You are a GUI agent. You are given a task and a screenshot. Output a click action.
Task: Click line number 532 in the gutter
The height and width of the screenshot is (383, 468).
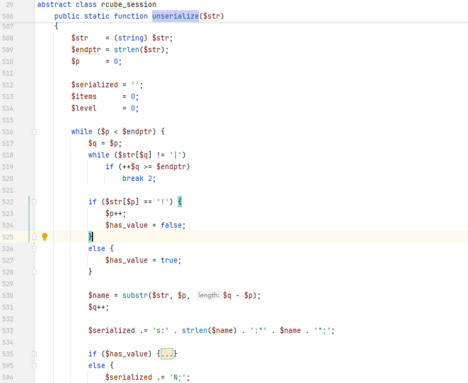[x=8, y=319]
